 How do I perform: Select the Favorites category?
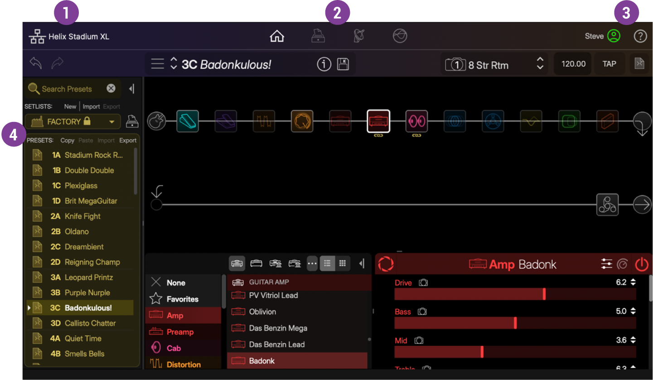[182, 299]
